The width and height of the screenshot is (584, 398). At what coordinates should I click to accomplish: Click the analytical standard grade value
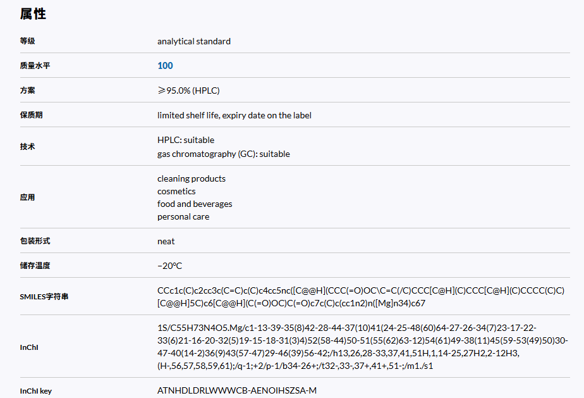(x=194, y=41)
